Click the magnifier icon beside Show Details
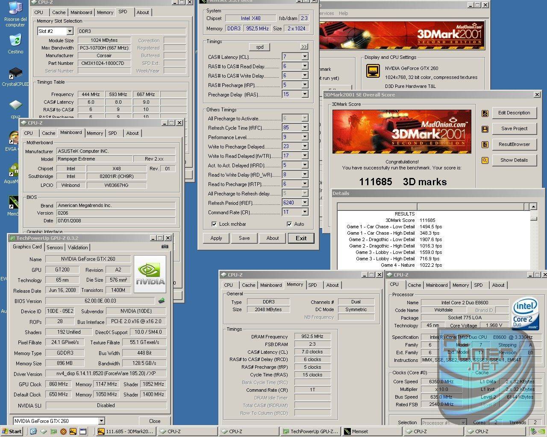547x437 pixels. pos(485,160)
